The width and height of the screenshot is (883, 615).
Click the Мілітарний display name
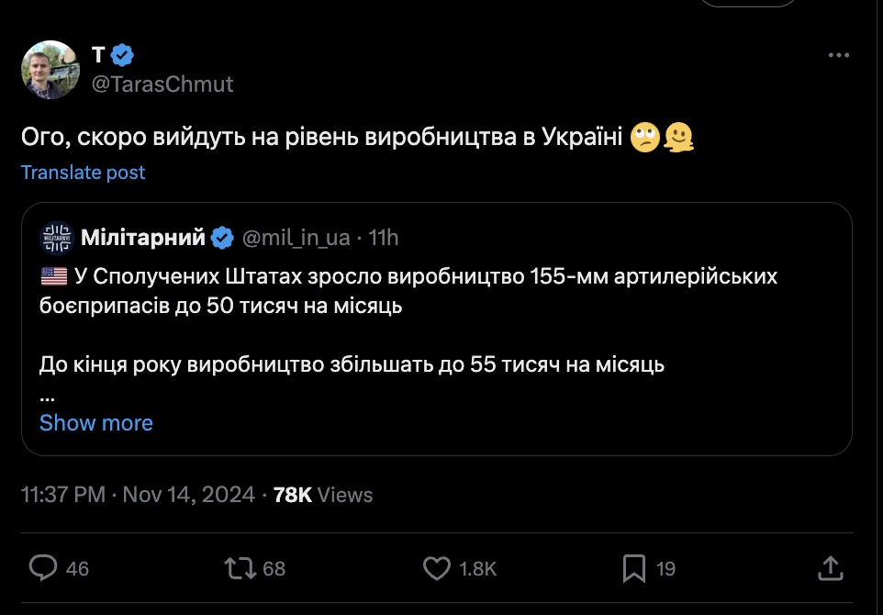143,238
